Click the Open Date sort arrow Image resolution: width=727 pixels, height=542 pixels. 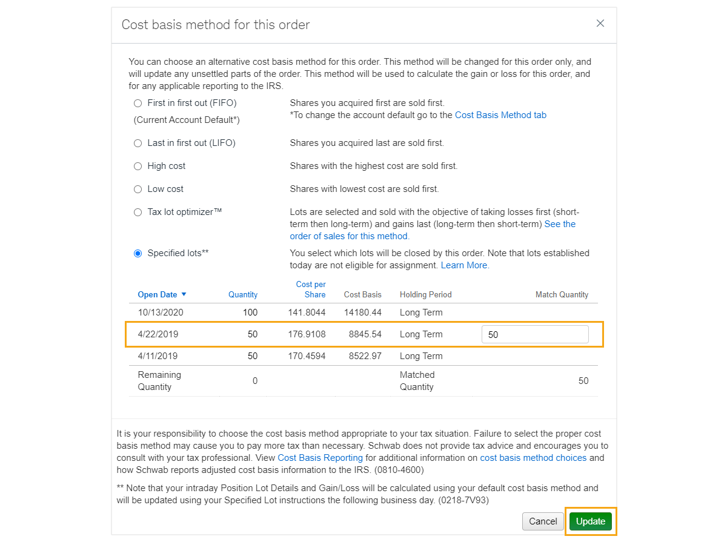point(184,294)
